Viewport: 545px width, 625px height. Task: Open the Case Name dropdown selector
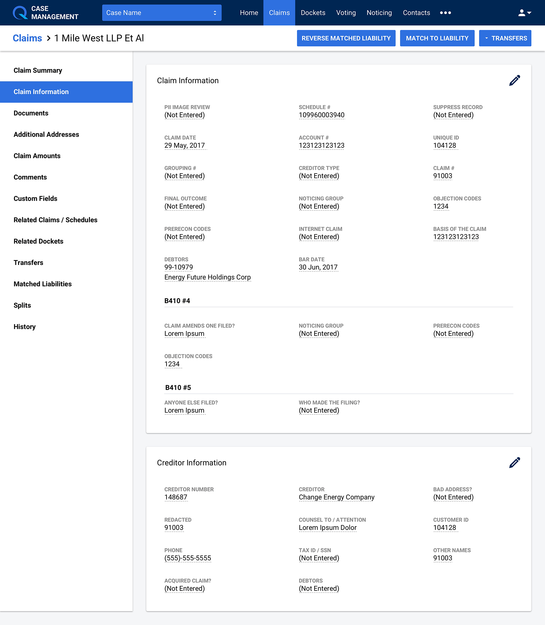pyautogui.click(x=161, y=13)
